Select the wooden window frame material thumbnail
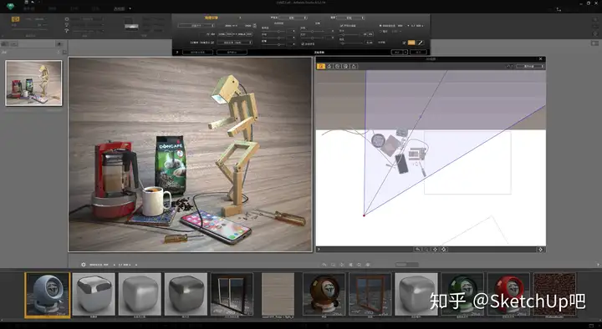This screenshot has width=602, height=329. click(x=370, y=295)
